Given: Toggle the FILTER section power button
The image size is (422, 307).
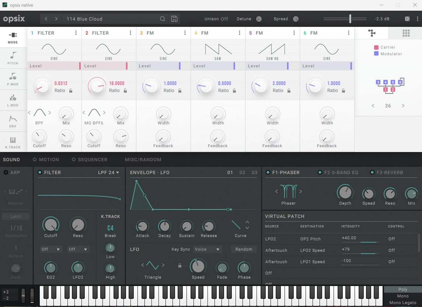Looking at the screenshot, I should (x=40, y=172).
